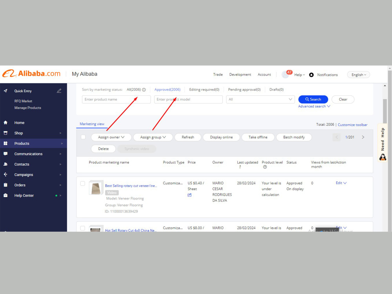Open the Account top menu
Image resolution: width=392 pixels, height=294 pixels.
[264, 74]
